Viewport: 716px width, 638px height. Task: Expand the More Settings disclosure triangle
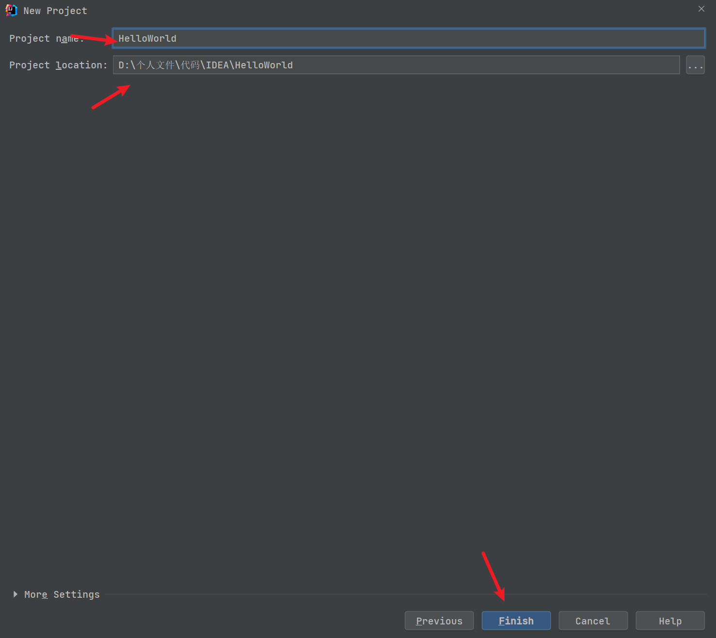pyautogui.click(x=16, y=594)
